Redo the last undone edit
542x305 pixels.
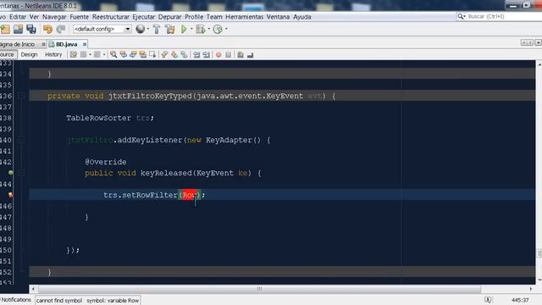click(61, 30)
